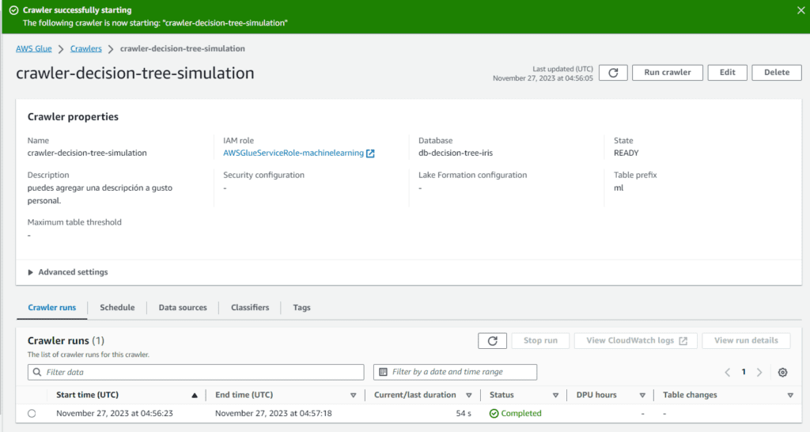The width and height of the screenshot is (810, 432).
Task: Open AWSGlueServiceRole-machinelearning IAM role link
Action: point(293,153)
